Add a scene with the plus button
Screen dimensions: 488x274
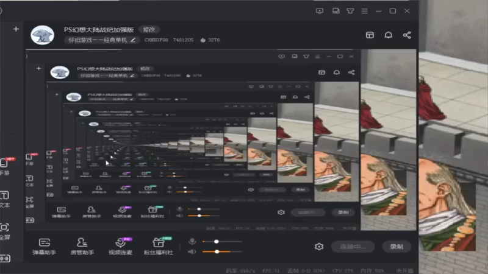[x=16, y=29]
